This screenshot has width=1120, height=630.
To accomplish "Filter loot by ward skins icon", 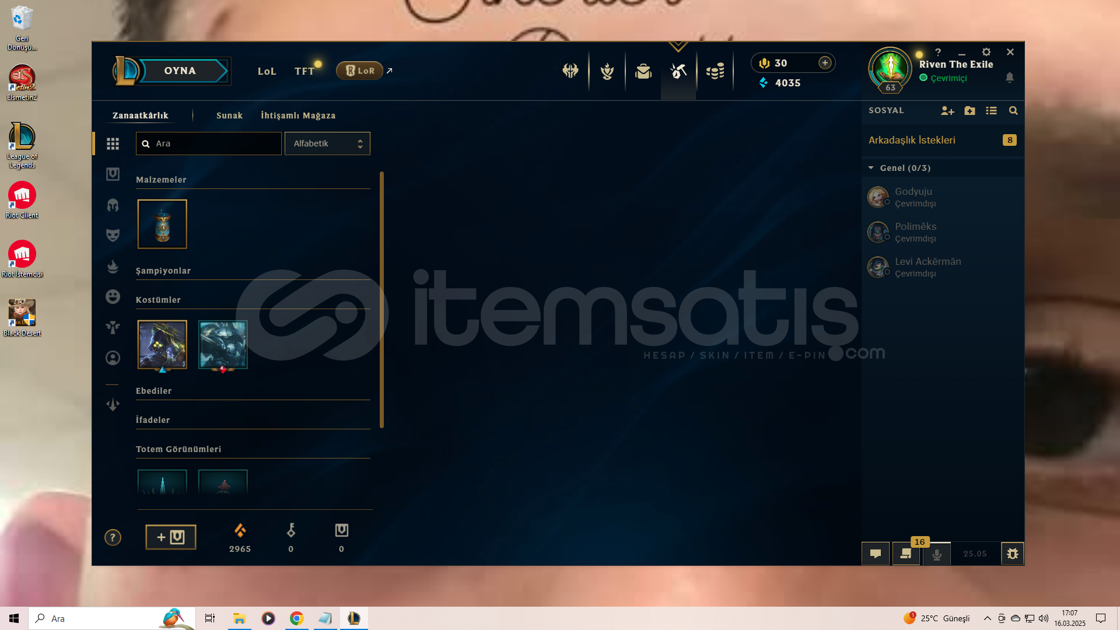I will (113, 327).
